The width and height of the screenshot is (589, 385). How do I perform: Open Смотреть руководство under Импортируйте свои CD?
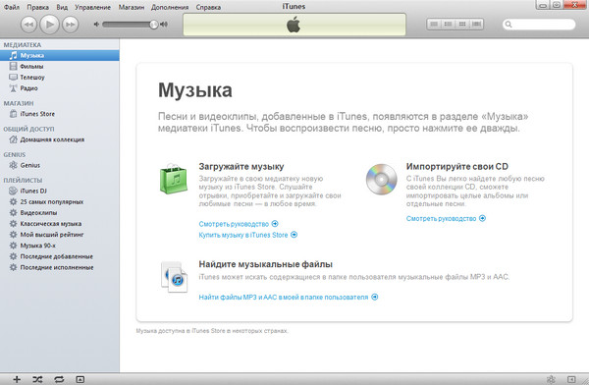pyautogui.click(x=446, y=218)
